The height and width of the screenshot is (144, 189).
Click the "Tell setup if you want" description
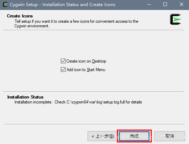point(77,21)
